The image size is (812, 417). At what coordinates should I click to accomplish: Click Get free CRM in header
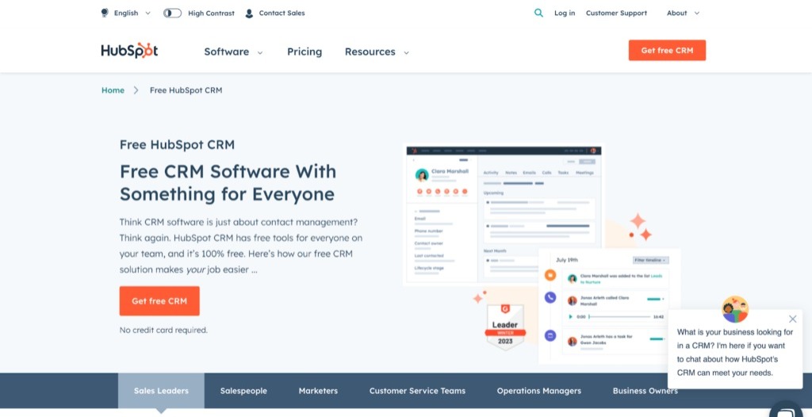point(667,51)
